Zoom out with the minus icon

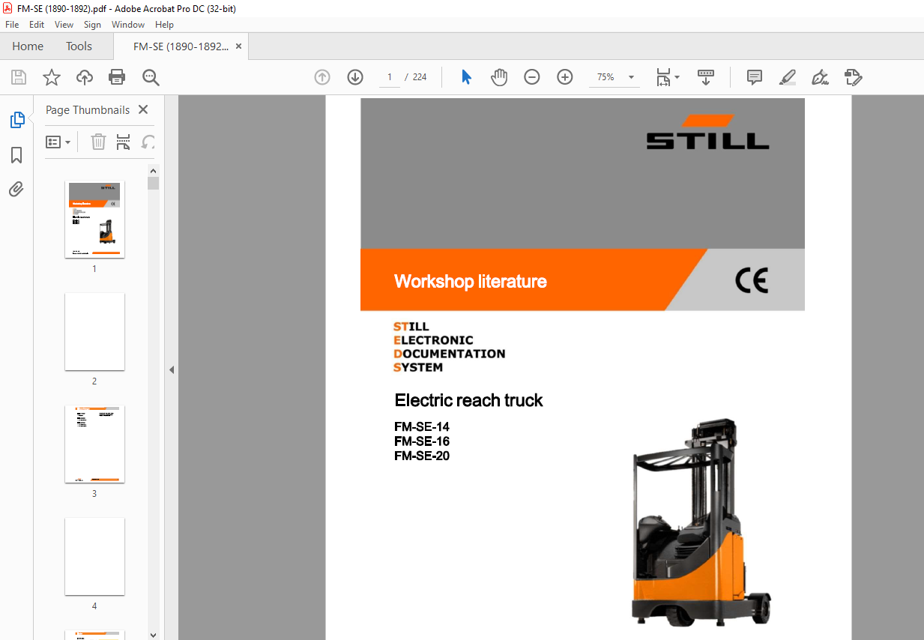pos(532,77)
